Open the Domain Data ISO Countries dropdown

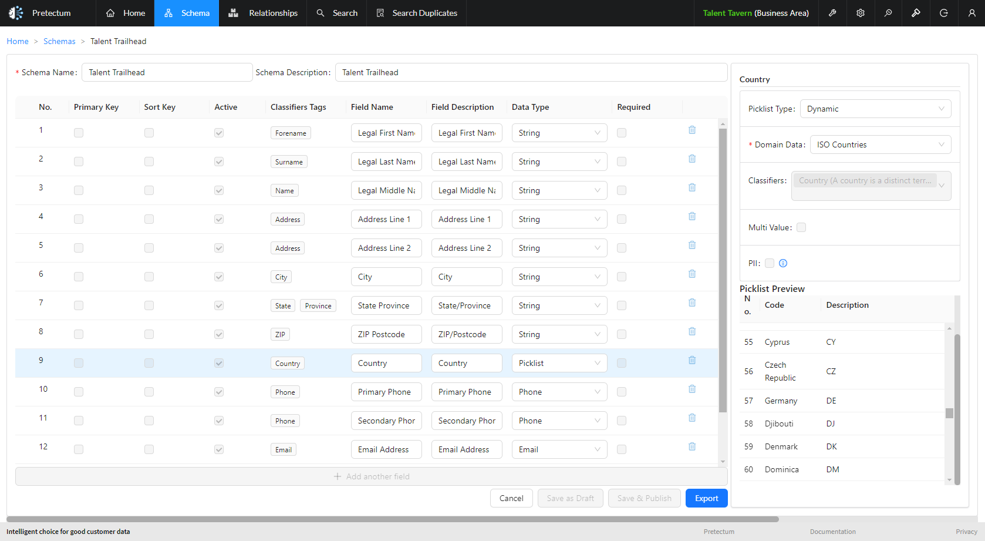tap(880, 145)
